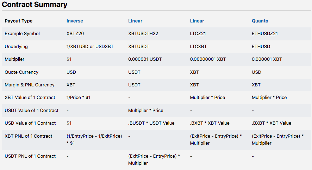This screenshot has width=312, height=170.
Task: Select USDT Value of 1 Contract label
Action: pyautogui.click(x=31, y=111)
